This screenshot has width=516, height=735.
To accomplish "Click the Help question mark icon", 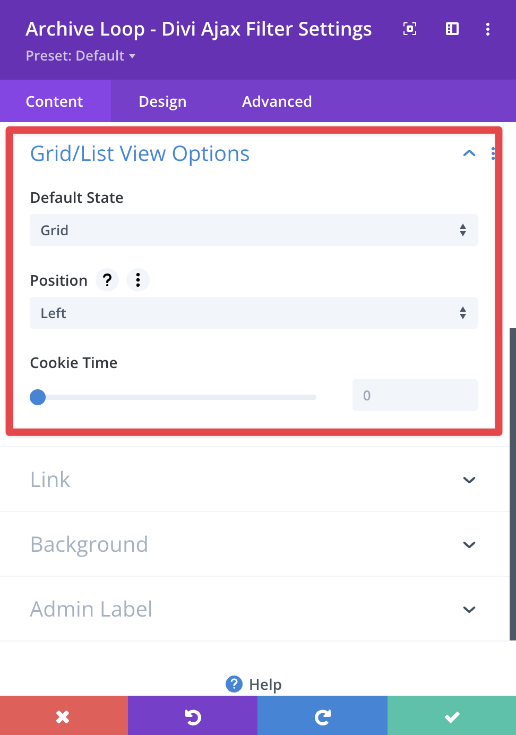I will pyautogui.click(x=234, y=684).
